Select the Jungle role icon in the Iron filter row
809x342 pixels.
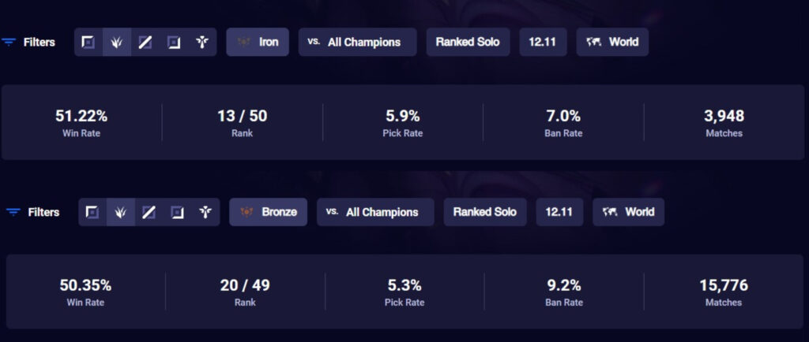tap(117, 43)
